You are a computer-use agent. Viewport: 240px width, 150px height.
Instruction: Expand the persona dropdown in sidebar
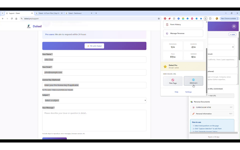pyautogui.click(x=221, y=47)
